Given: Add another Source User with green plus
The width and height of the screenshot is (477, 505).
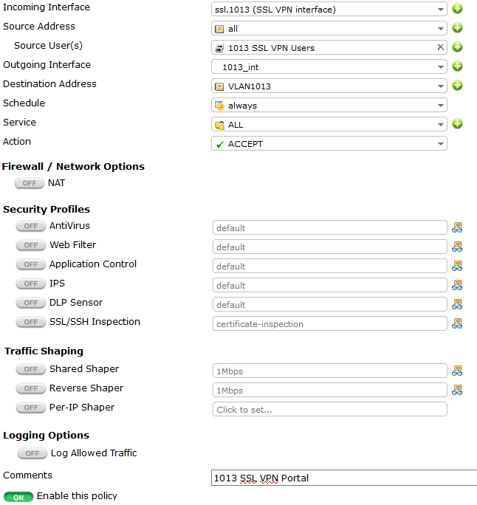Looking at the screenshot, I should [457, 47].
